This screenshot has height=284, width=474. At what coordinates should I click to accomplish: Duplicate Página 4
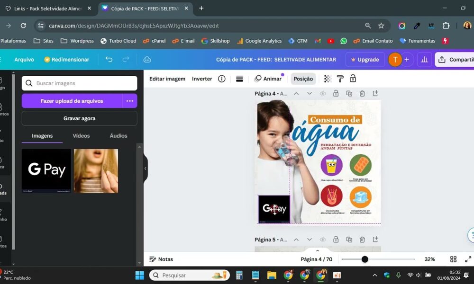tap(349, 94)
